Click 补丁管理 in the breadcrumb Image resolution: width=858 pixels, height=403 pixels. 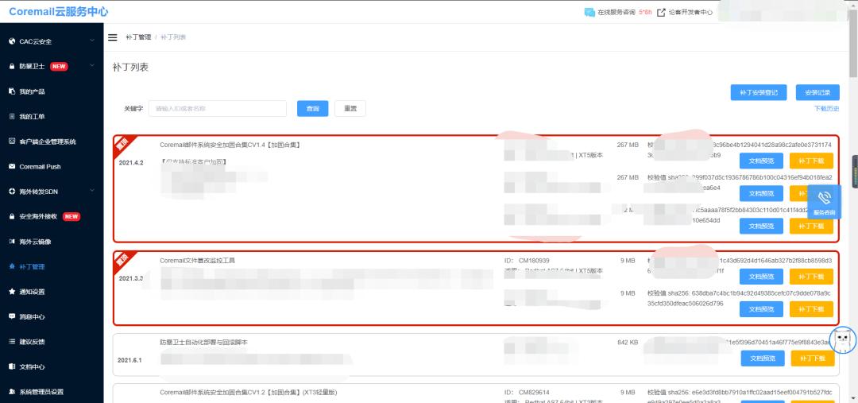[x=138, y=37]
